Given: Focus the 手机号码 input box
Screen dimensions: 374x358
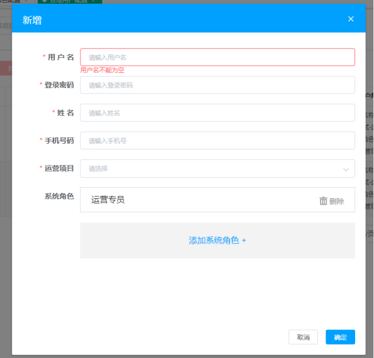Looking at the screenshot, I should click(x=217, y=141).
